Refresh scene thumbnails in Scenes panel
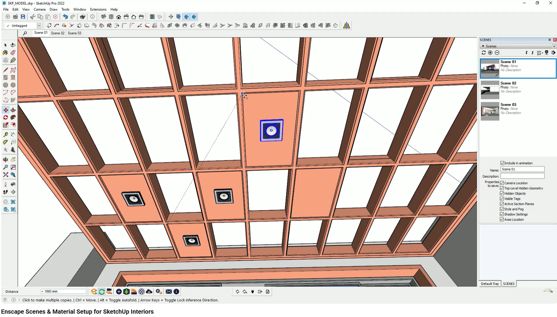The height and width of the screenshot is (317, 557). [x=483, y=53]
